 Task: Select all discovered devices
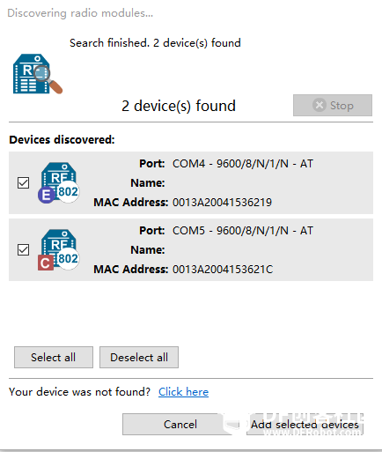(x=54, y=357)
